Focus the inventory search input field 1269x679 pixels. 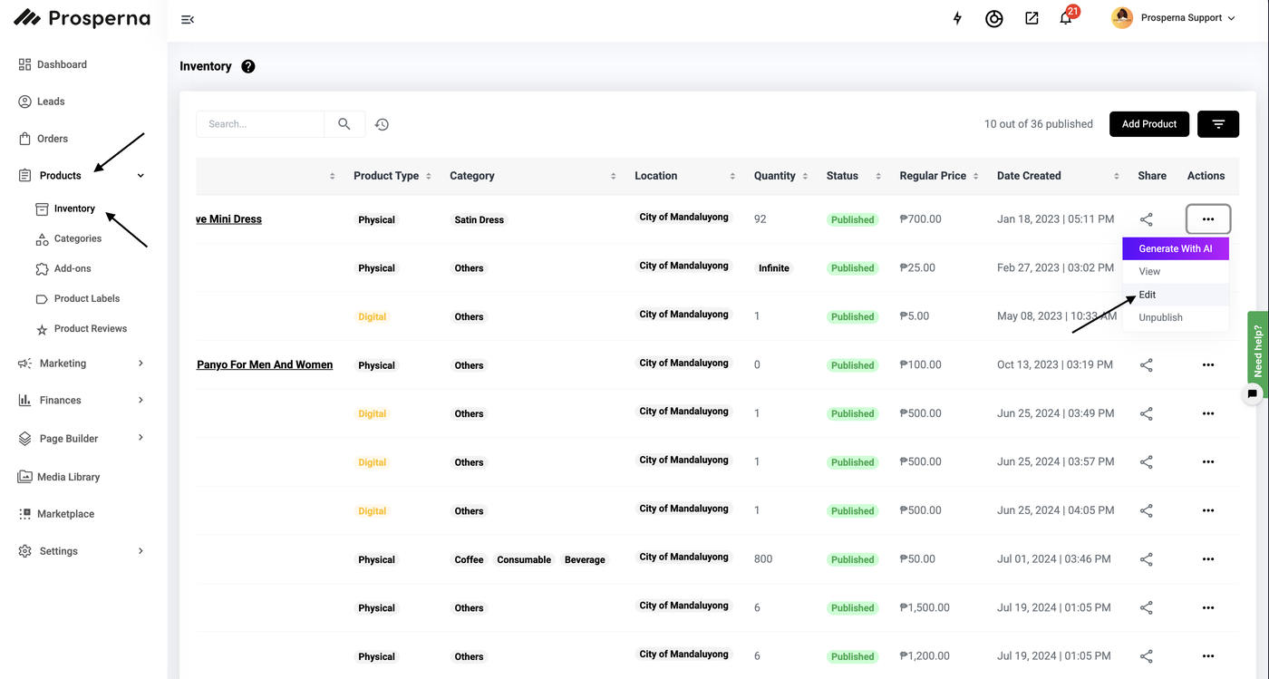click(260, 124)
